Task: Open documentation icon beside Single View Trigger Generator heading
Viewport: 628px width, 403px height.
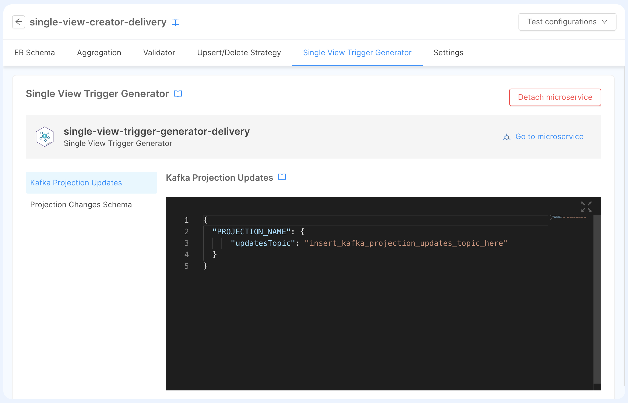Action: [178, 94]
